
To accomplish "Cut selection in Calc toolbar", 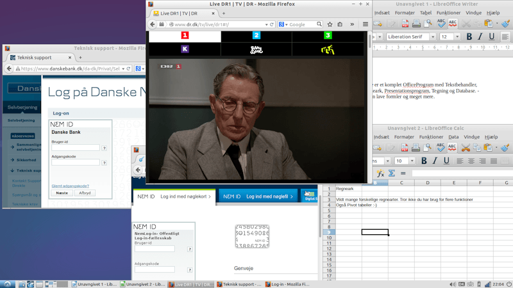I will point(466,148).
